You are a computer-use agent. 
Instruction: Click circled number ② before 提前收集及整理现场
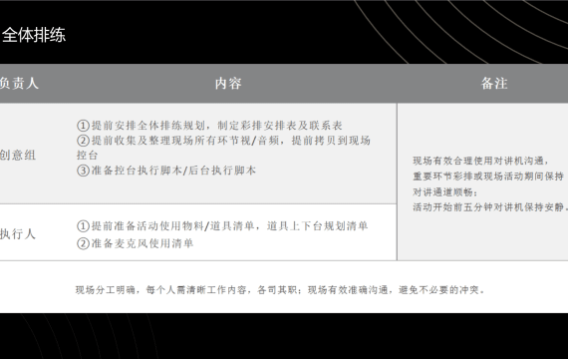coord(83,141)
